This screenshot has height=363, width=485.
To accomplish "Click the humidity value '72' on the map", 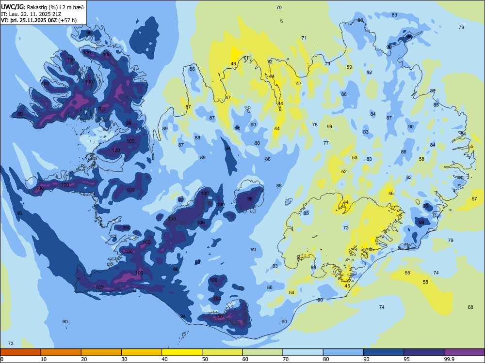I will [x=270, y=62].
